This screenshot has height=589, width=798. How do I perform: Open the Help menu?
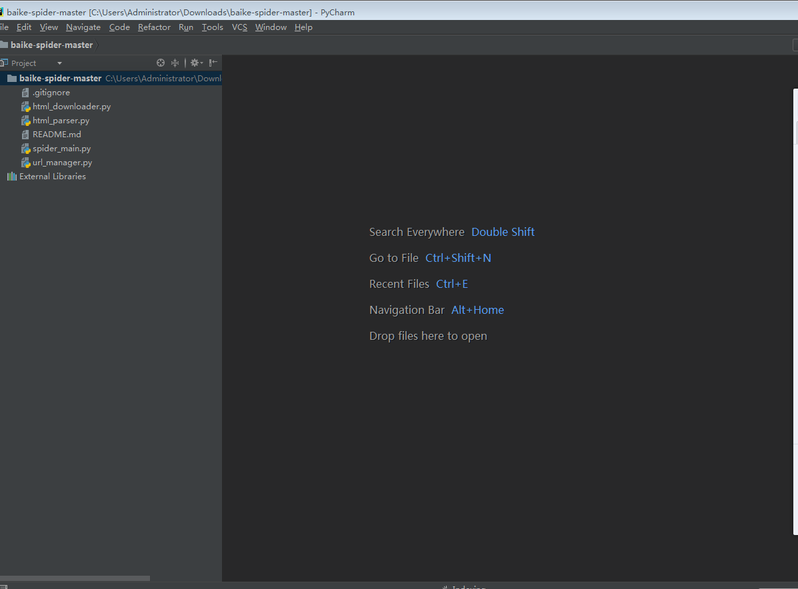(303, 27)
